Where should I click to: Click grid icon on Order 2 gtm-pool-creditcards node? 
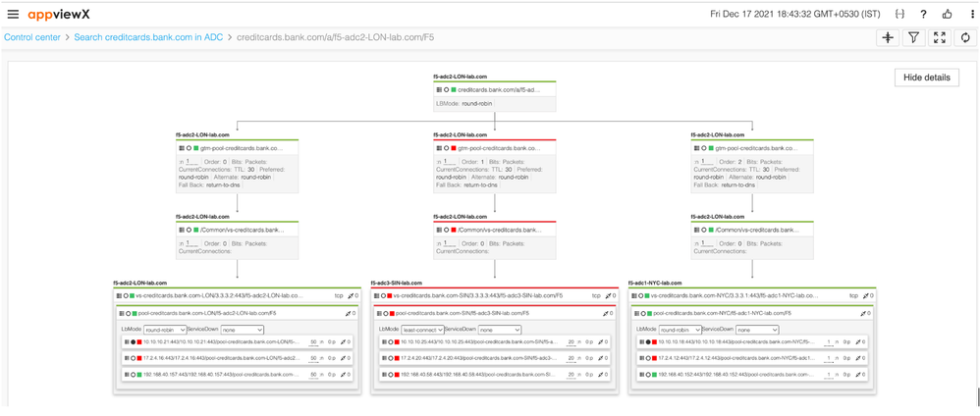point(696,149)
